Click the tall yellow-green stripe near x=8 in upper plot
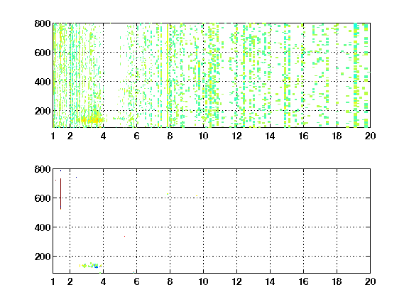Viewport: 409px width, 307px height. tap(168, 75)
